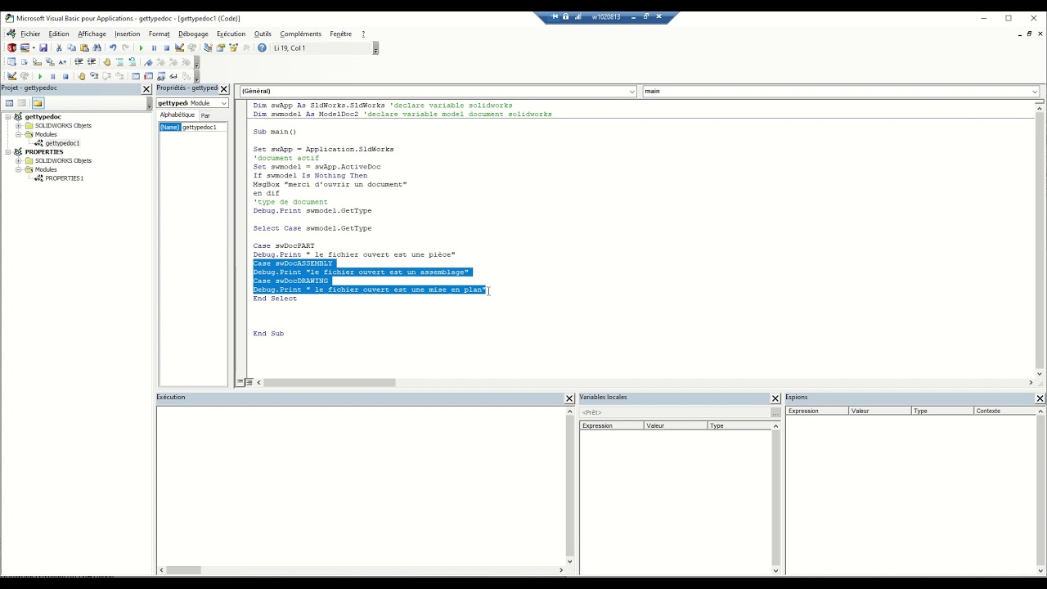Select the PROPERTIES1 module in project tree
Viewport: 1047px width, 589px height.
(x=64, y=178)
